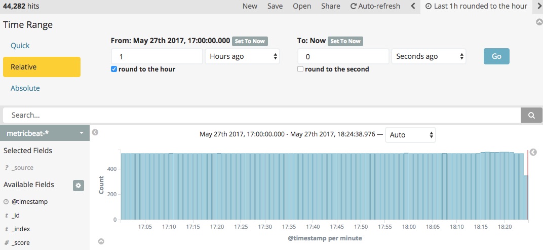Image resolution: width=543 pixels, height=250 pixels.
Task: Expand the metricbeat-* index pattern selector
Action: point(45,133)
